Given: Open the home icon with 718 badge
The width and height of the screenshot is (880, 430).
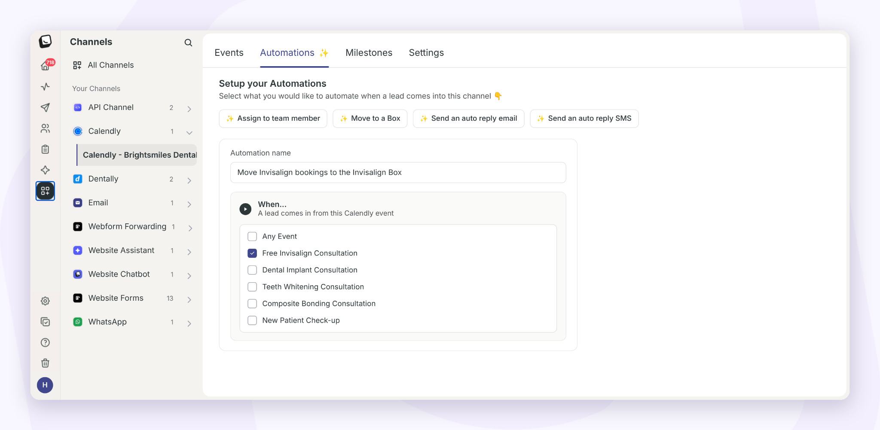Looking at the screenshot, I should (x=46, y=65).
